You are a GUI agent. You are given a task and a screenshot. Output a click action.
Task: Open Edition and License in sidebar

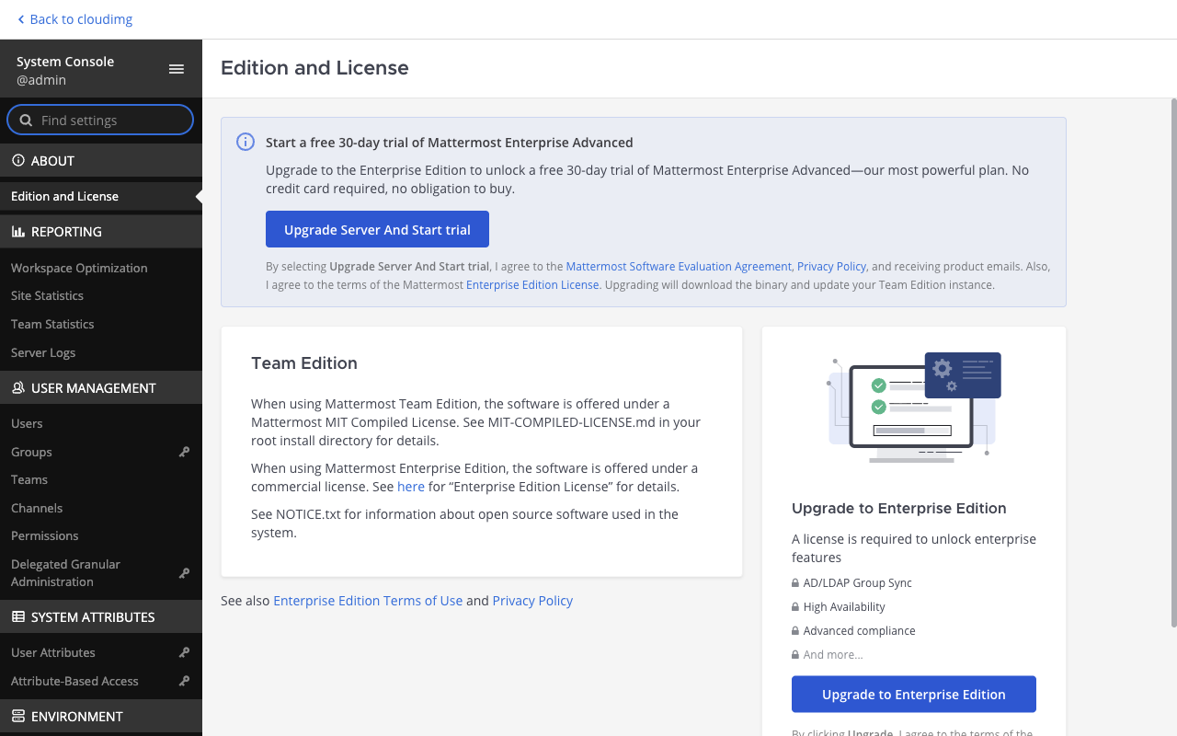(x=101, y=196)
